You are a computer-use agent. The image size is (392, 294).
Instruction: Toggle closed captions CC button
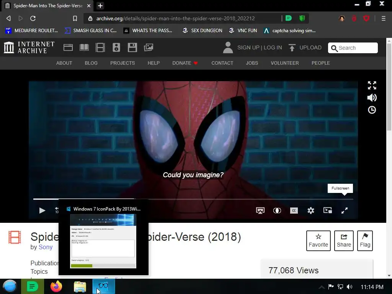click(x=294, y=211)
